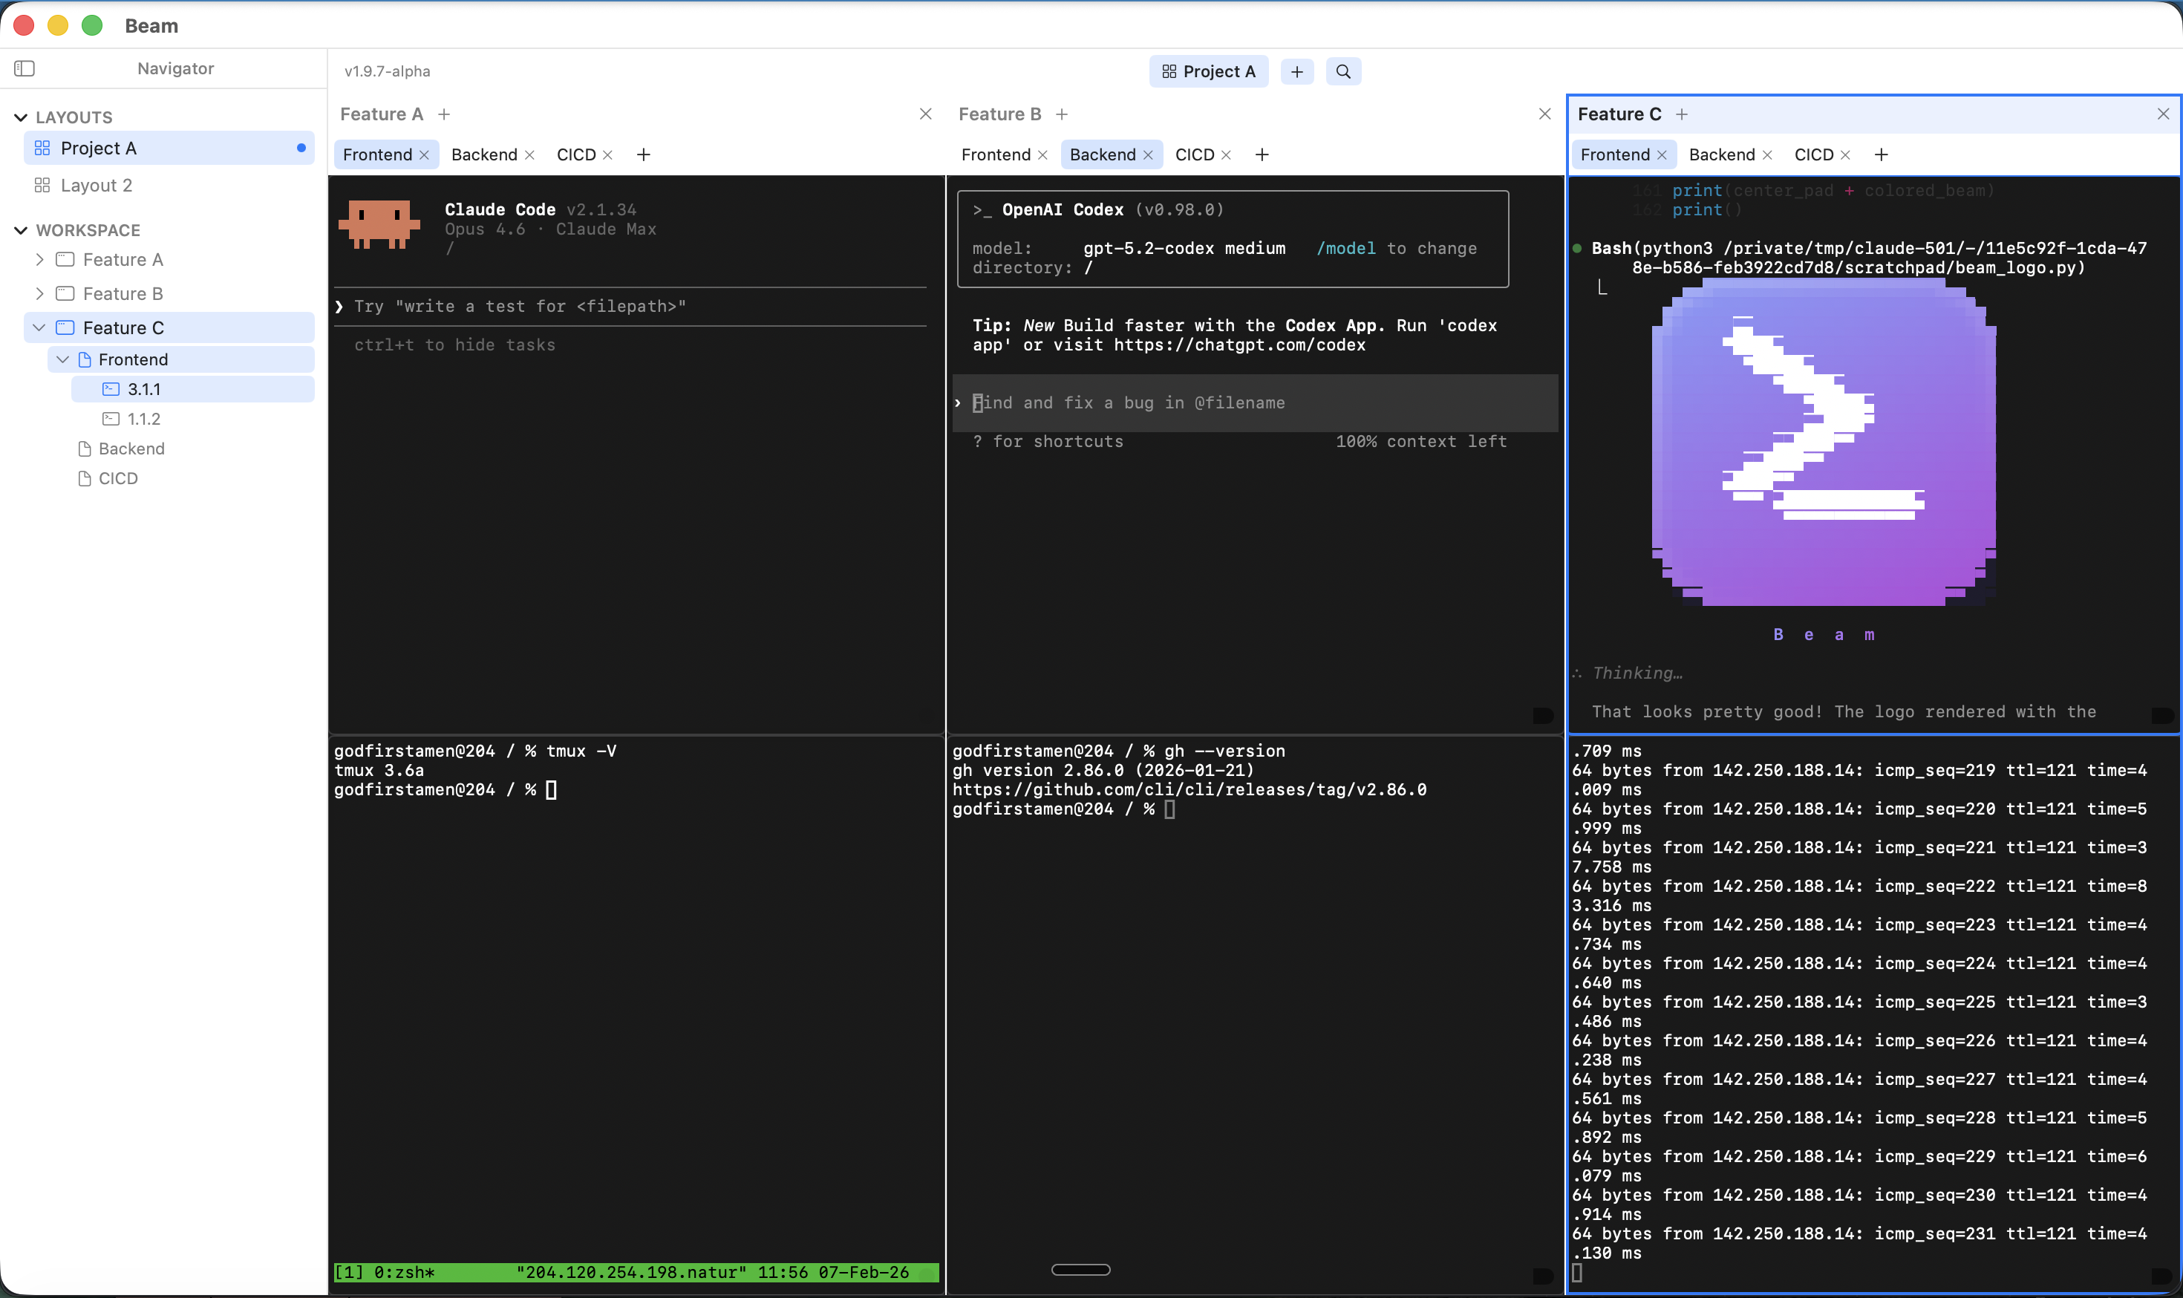This screenshot has height=1298, width=2183.
Task: Select the Frontend tab in Feature B pane
Action: 998,154
